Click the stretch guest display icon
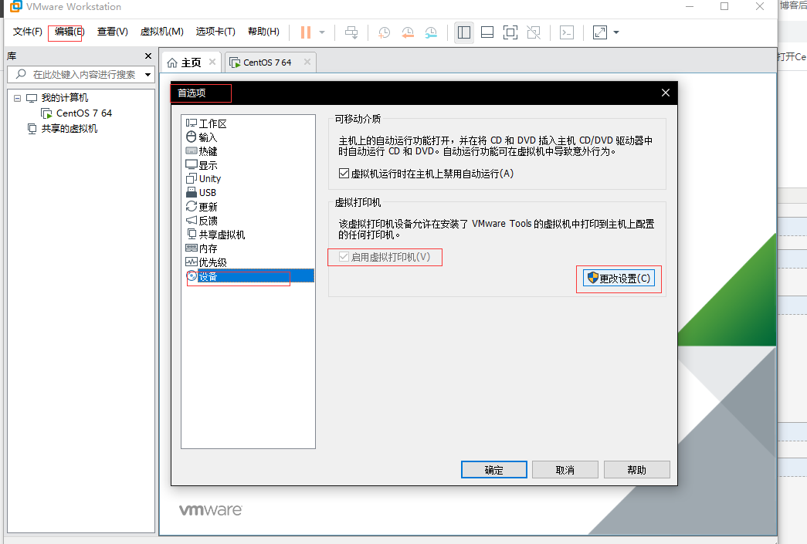 pyautogui.click(x=600, y=32)
